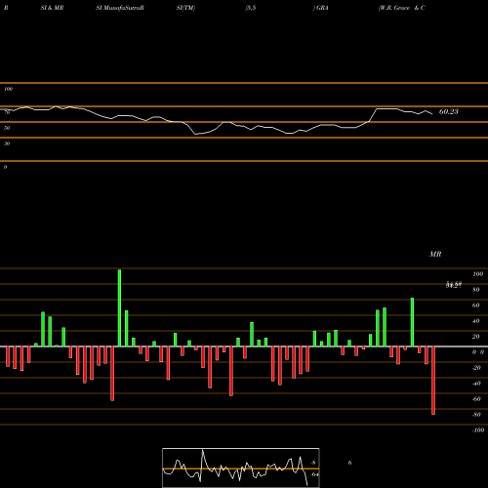Click the RSI axis label '30'

coord(7,143)
